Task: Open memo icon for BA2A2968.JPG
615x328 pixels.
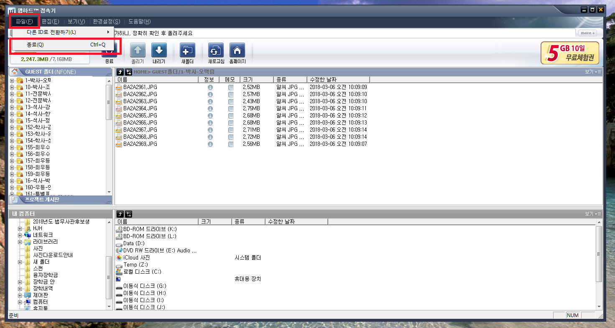Action: pyautogui.click(x=230, y=137)
